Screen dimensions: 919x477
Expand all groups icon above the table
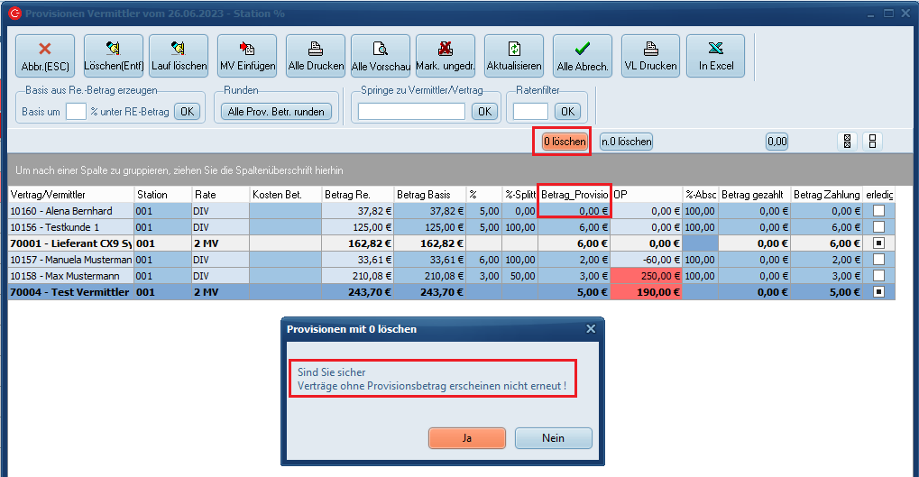tap(847, 142)
